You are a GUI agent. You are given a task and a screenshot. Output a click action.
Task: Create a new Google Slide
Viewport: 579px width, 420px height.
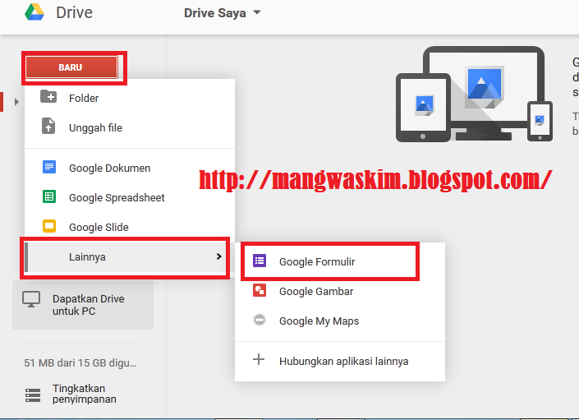[x=130, y=227]
